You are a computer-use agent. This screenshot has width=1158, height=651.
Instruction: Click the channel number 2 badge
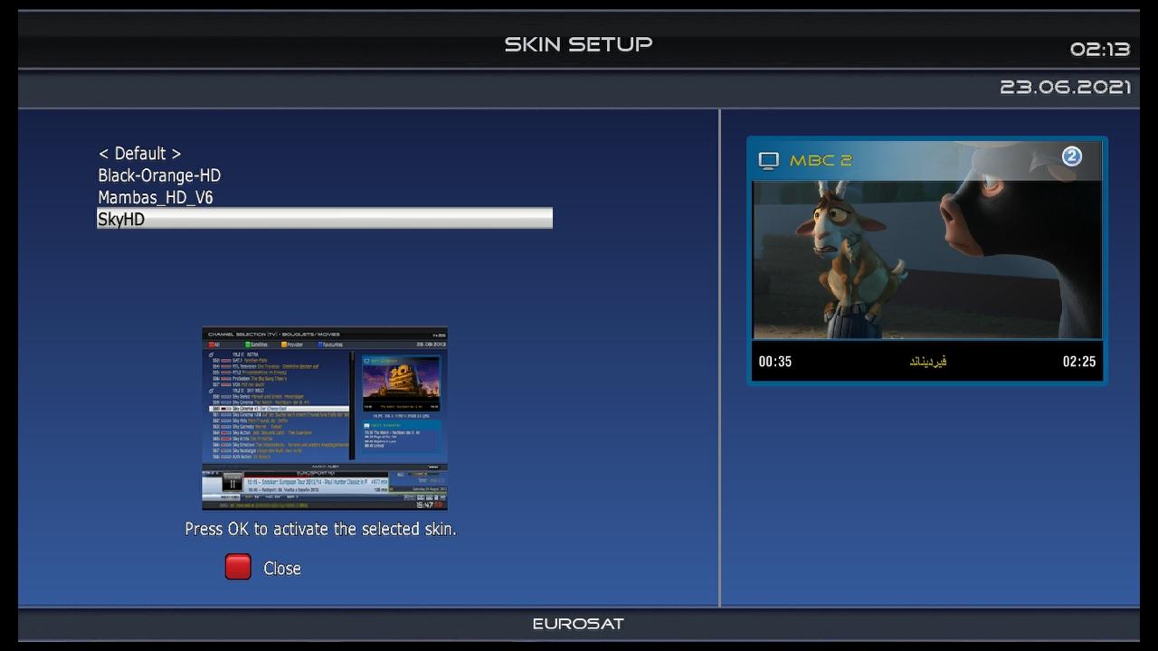pyautogui.click(x=1071, y=156)
